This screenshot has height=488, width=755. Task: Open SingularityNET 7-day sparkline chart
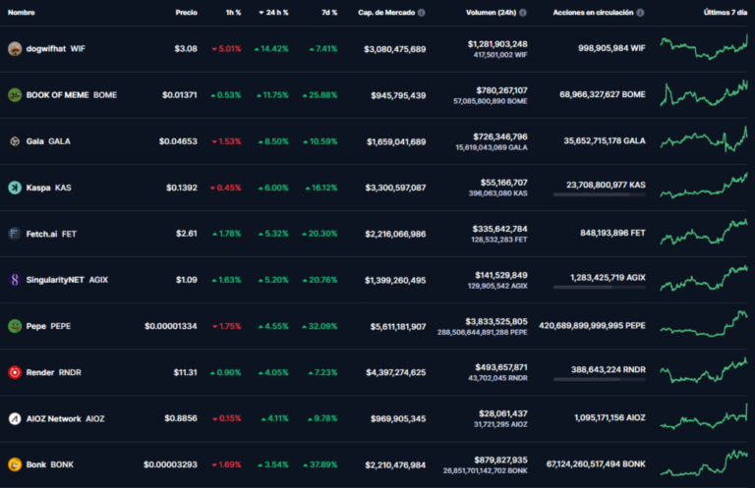[704, 278]
